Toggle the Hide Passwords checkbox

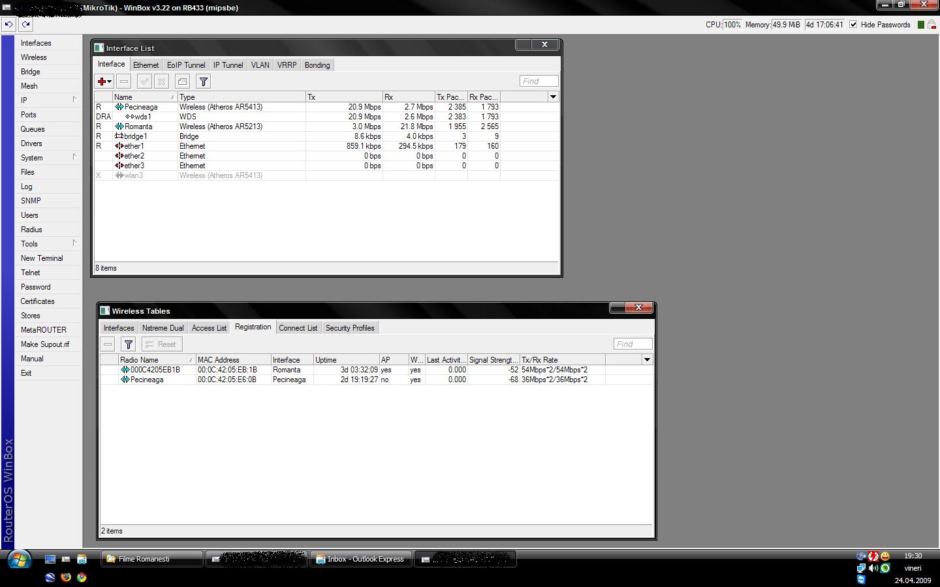(853, 25)
